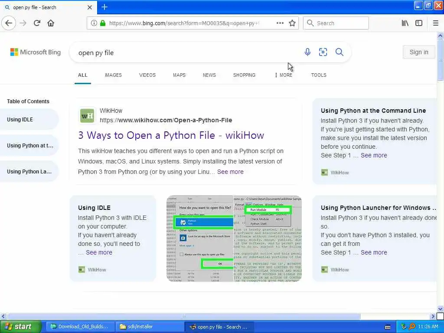The width and height of the screenshot is (444, 333).
Task: Select the ALL search tab
Action: point(83,75)
